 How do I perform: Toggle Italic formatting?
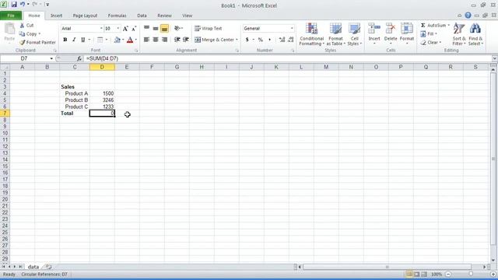(x=74, y=40)
